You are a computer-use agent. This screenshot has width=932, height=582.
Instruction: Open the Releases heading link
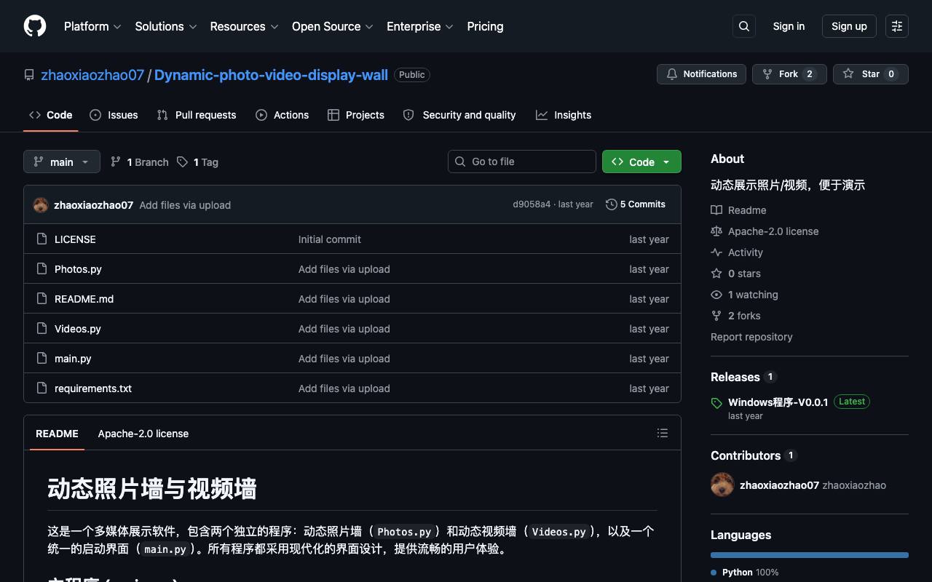[735, 377]
